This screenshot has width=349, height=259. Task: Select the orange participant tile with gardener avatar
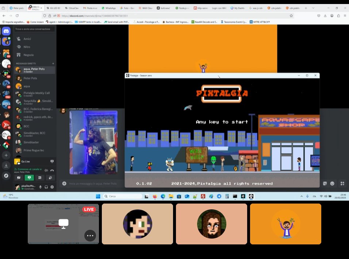tap(285, 224)
